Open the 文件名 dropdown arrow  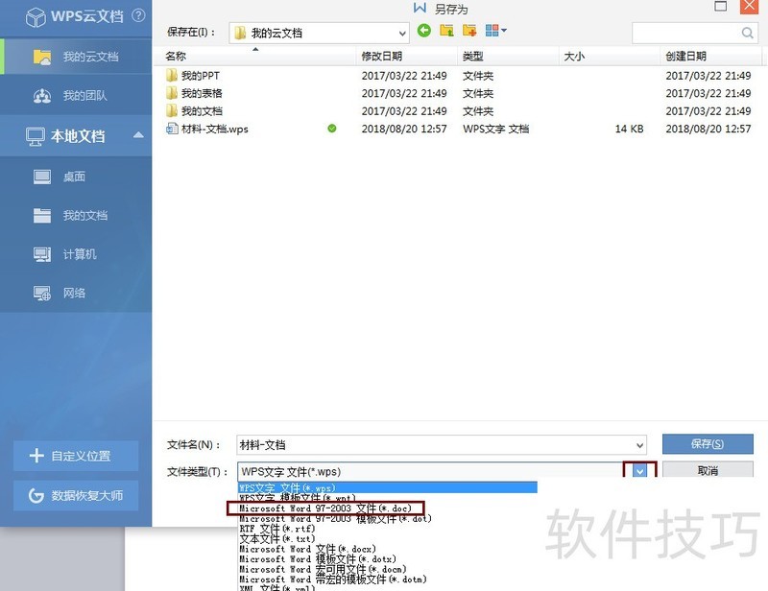coord(639,445)
